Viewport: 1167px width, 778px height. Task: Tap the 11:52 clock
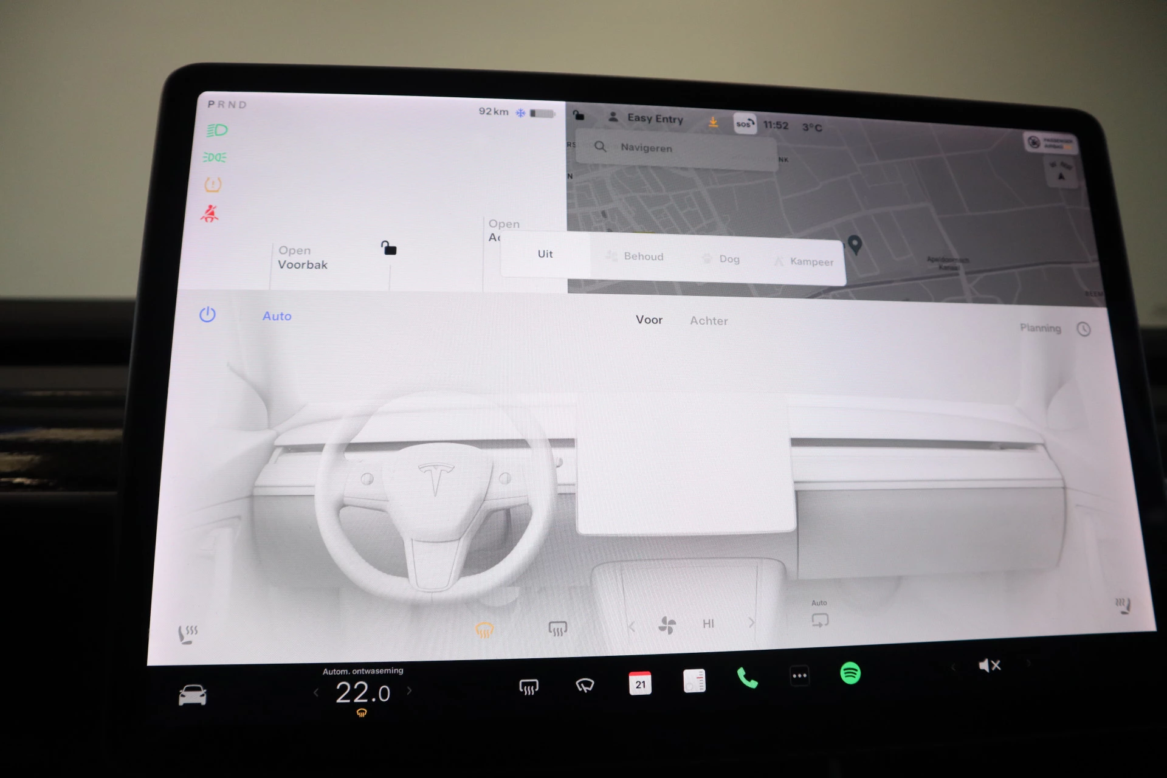click(x=776, y=125)
